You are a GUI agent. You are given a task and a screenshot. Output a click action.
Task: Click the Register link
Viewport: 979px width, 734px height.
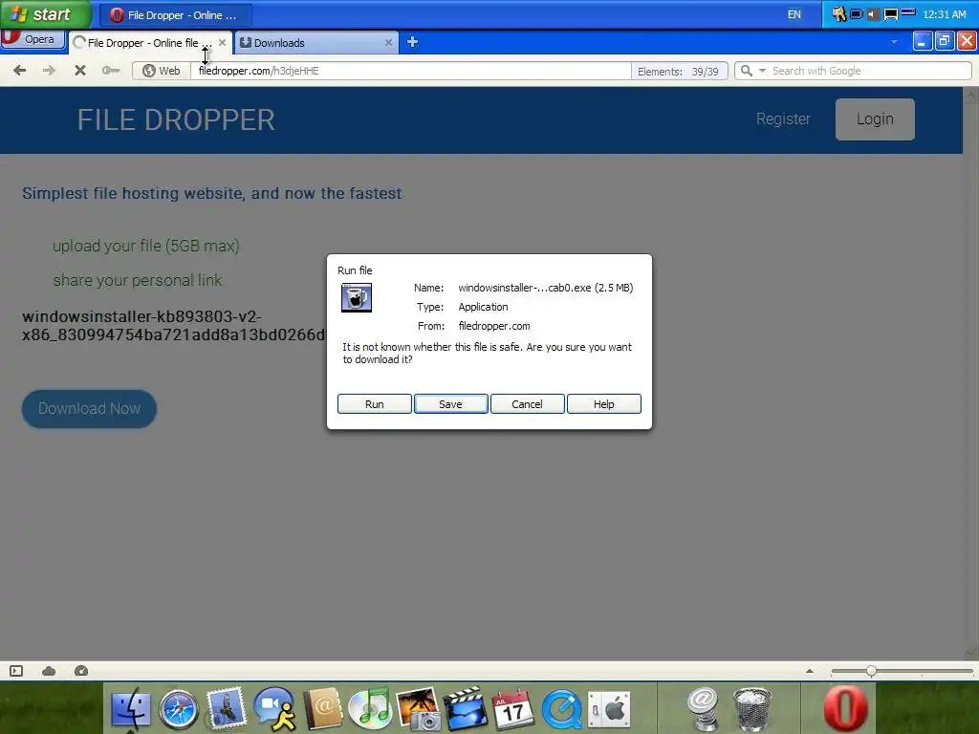783,119
